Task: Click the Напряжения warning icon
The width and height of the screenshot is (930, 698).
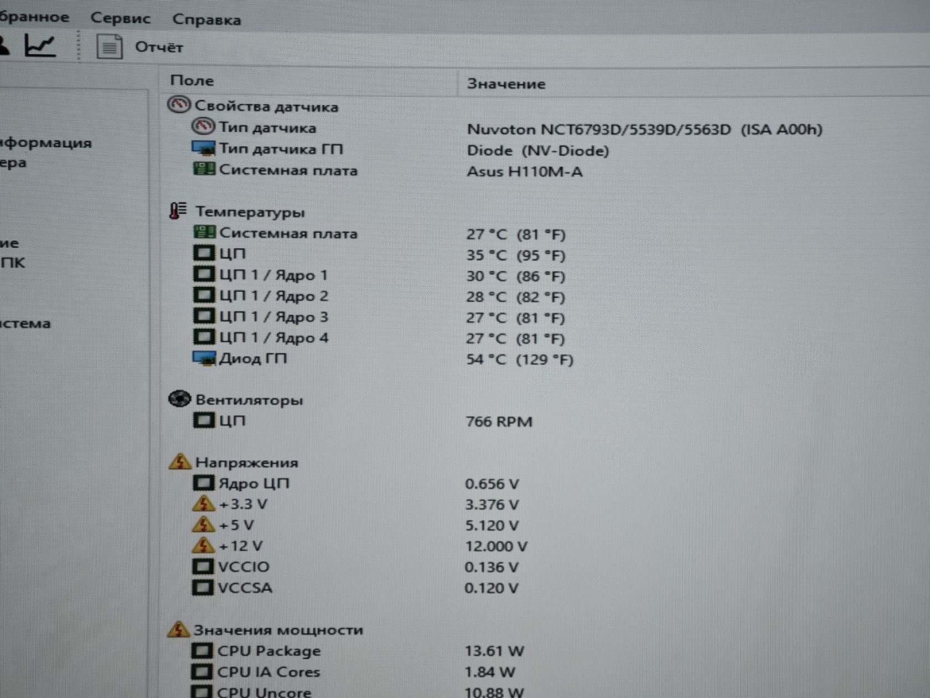Action: 179,461
